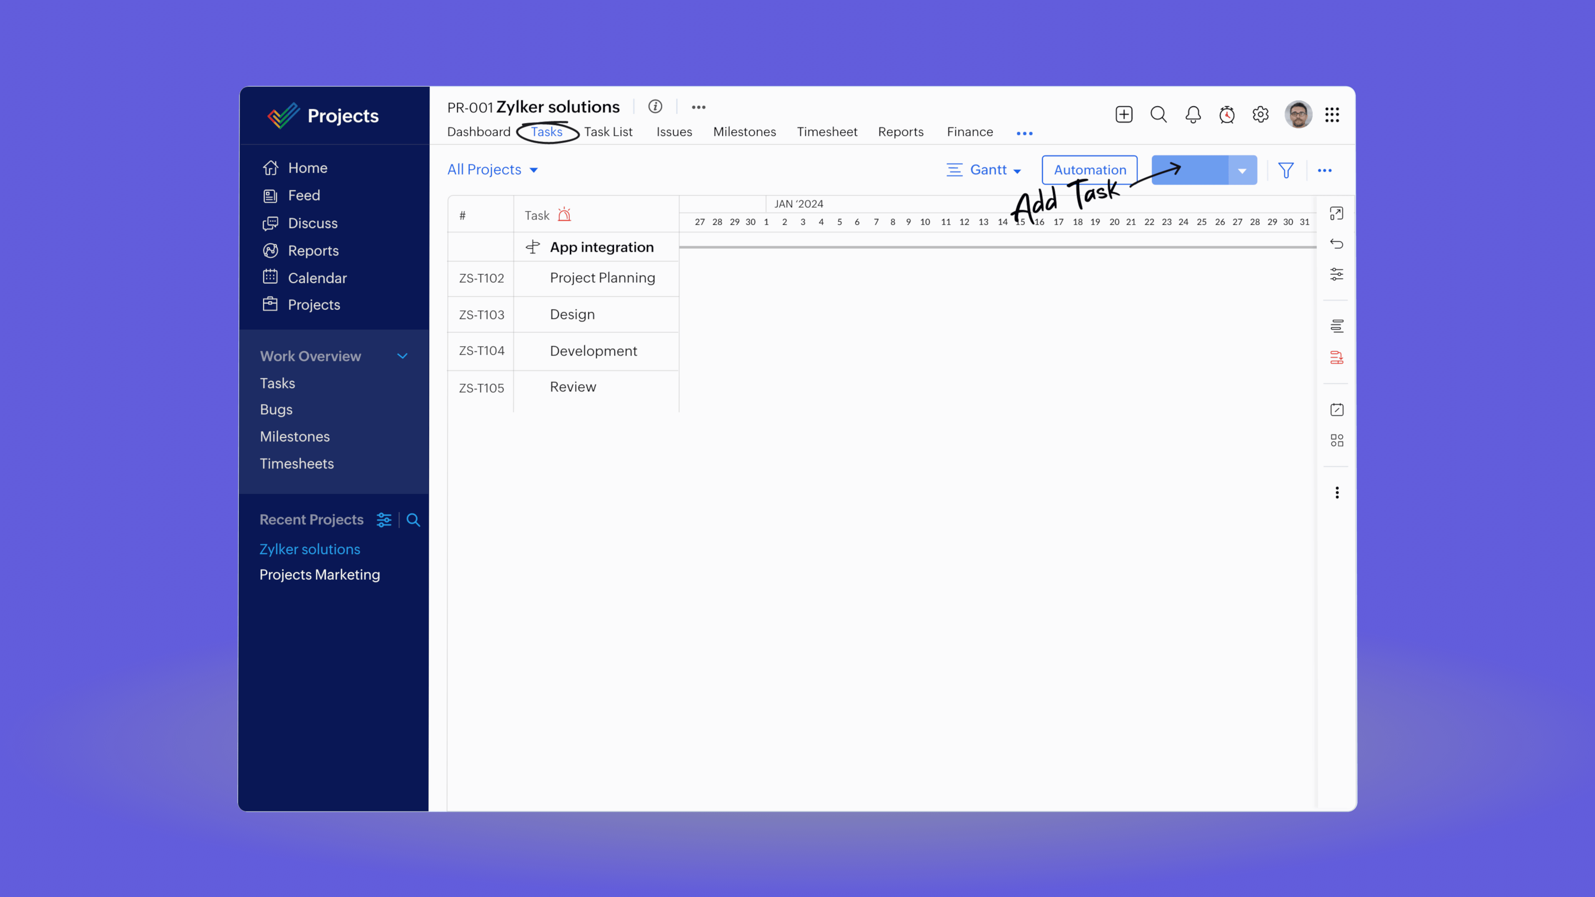Viewport: 1595px width, 897px height.
Task: Apply a filter using the funnel icon
Action: pos(1287,170)
